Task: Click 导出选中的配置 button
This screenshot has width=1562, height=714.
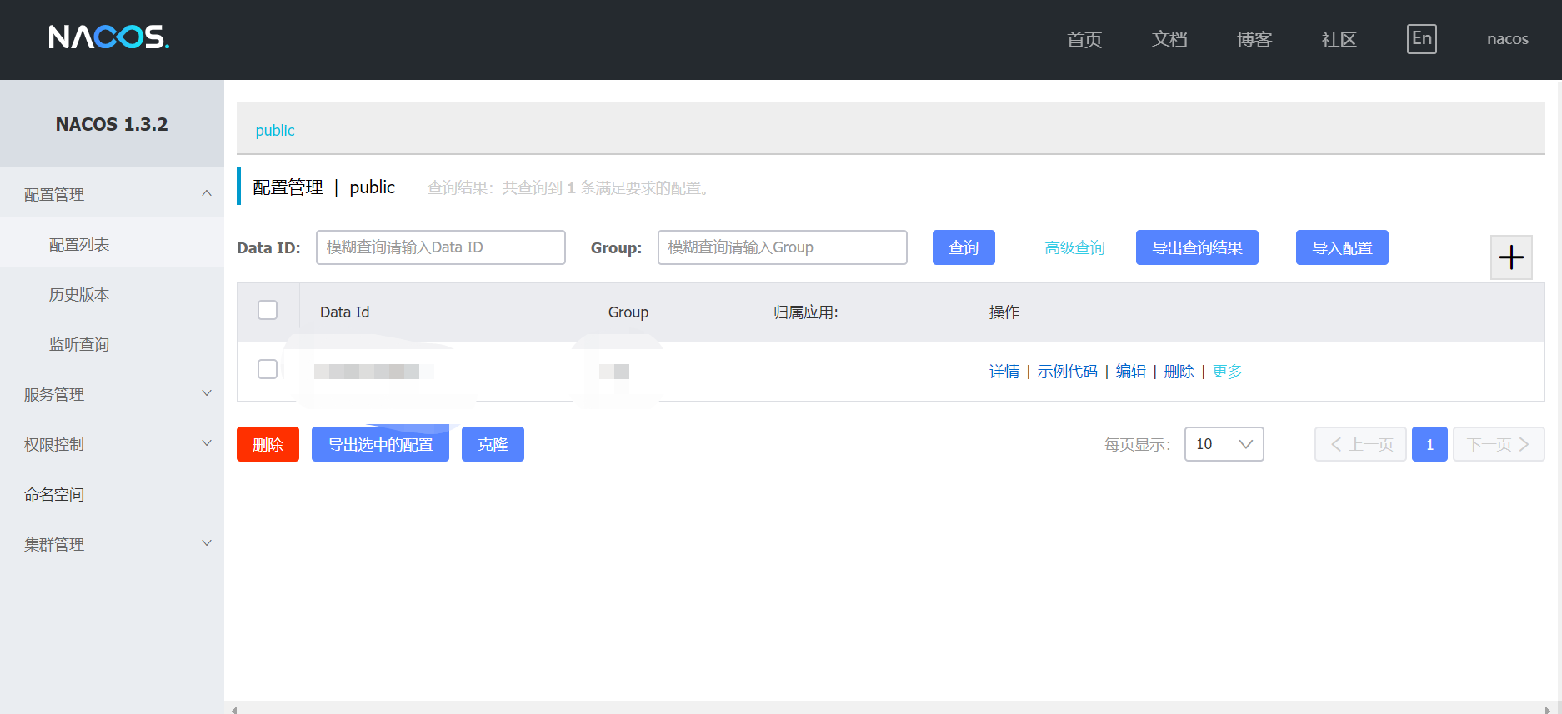Action: 380,444
